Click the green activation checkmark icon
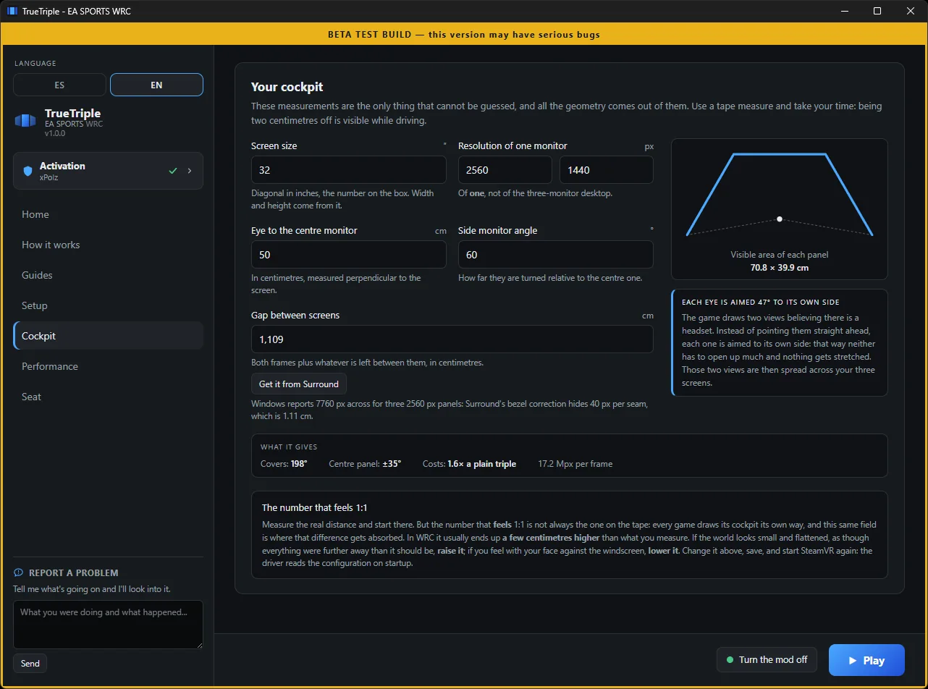This screenshot has width=928, height=689. [x=172, y=171]
